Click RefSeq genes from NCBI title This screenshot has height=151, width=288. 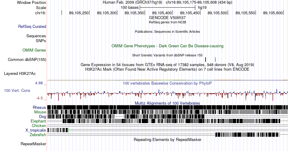click(x=167, y=22)
